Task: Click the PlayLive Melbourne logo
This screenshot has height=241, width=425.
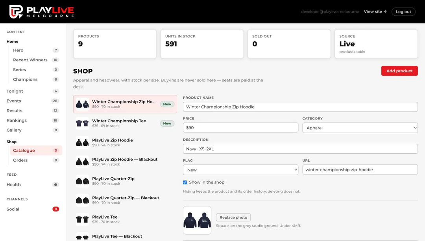Action: pyautogui.click(x=41, y=12)
